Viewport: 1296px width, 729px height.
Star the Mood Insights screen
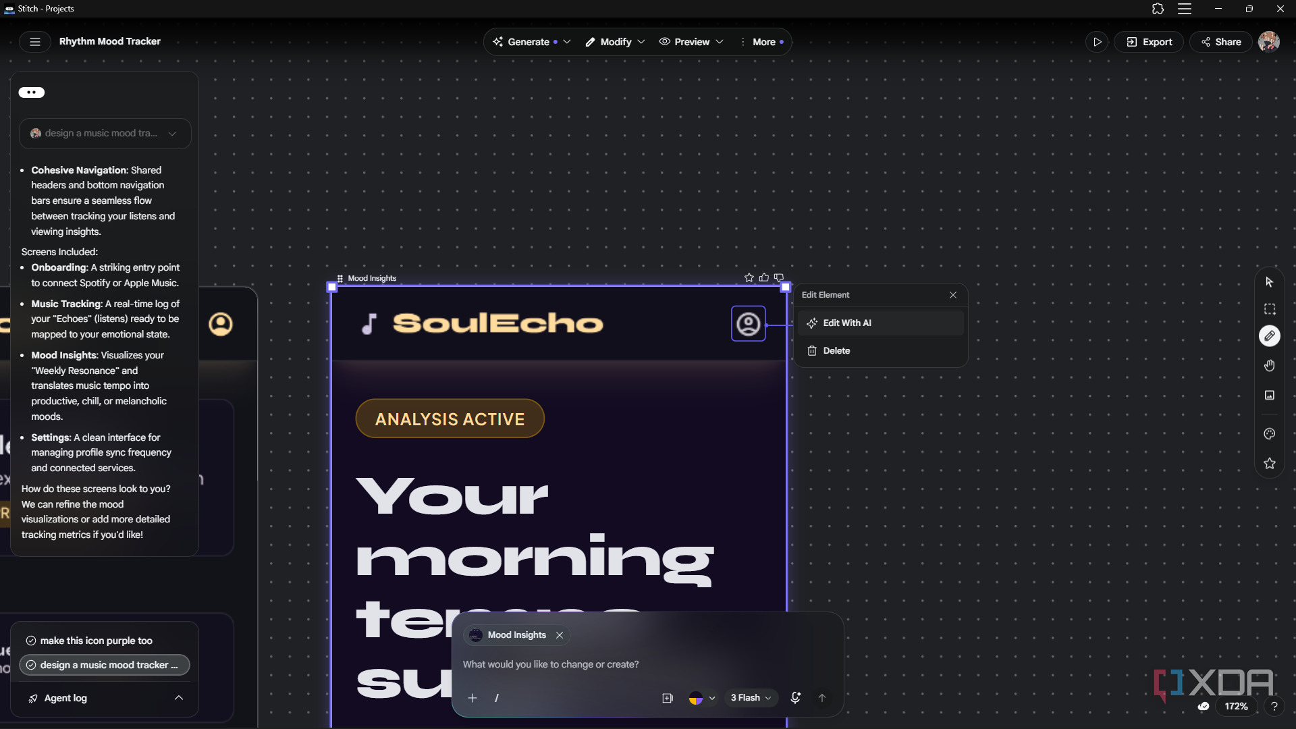(749, 277)
